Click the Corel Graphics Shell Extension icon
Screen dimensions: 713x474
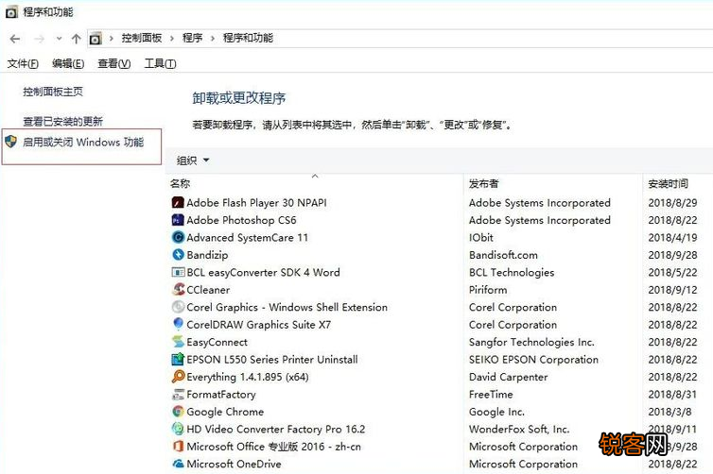[x=178, y=307]
